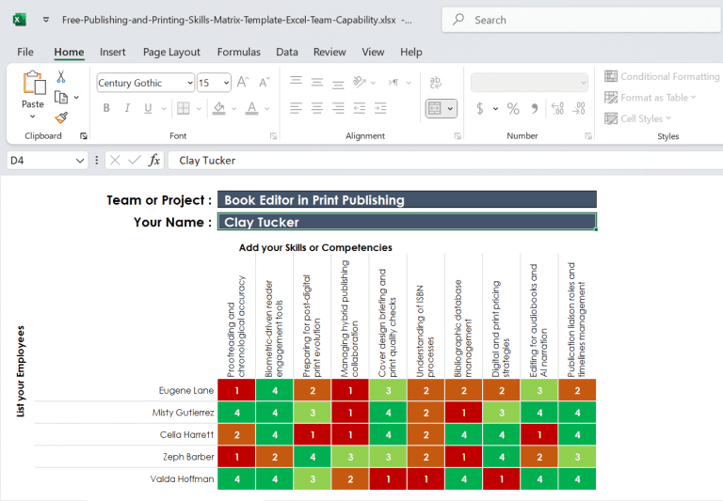
Task: Select the Book Editor in Print Publishing cell
Action: (407, 200)
